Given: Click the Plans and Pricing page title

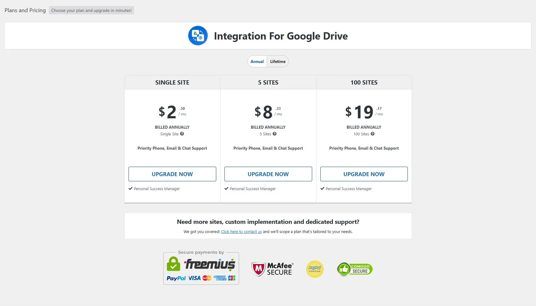Looking at the screenshot, I should 25,10.
